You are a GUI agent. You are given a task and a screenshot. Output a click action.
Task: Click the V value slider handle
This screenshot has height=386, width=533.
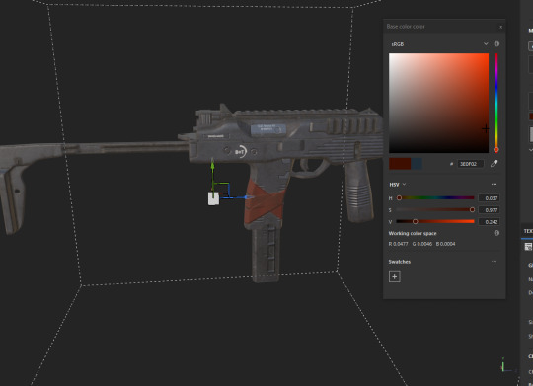click(x=415, y=221)
